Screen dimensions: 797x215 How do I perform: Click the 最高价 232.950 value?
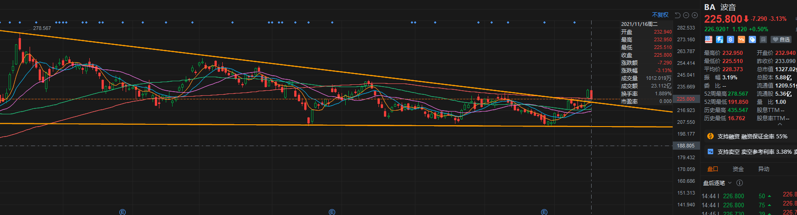click(x=732, y=53)
